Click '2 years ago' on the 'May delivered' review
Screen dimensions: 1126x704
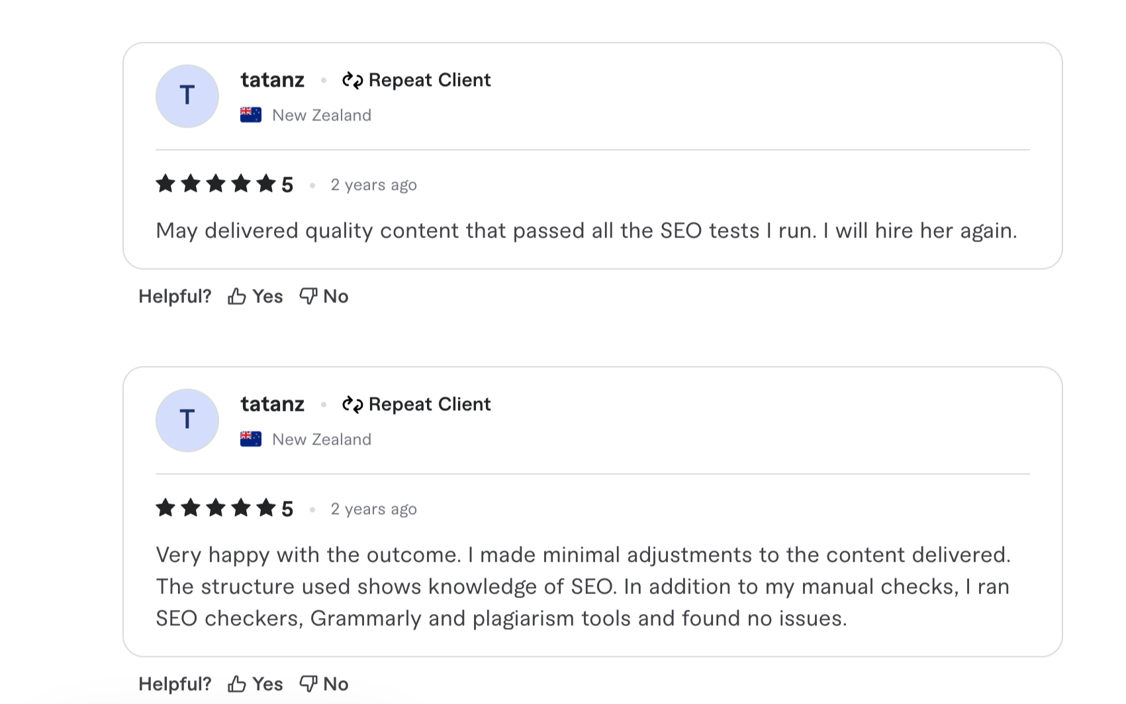pos(373,185)
